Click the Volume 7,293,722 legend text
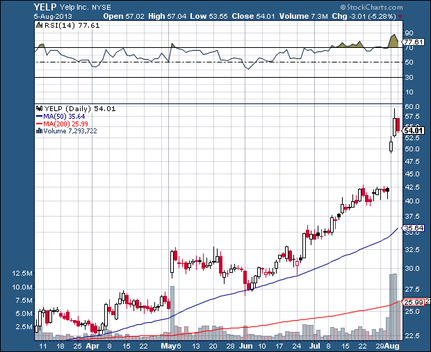 (x=70, y=131)
